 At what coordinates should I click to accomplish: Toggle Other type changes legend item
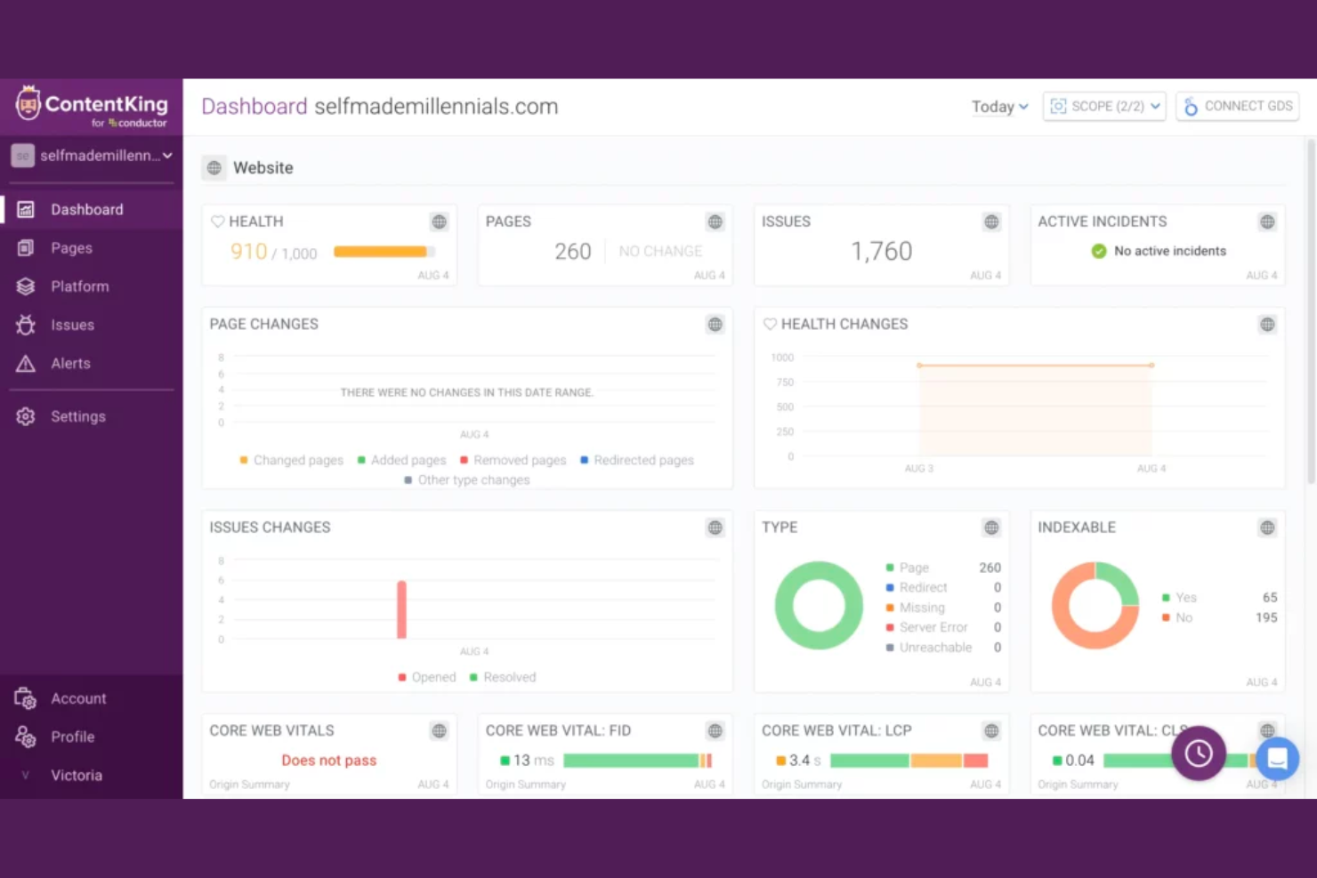467,479
